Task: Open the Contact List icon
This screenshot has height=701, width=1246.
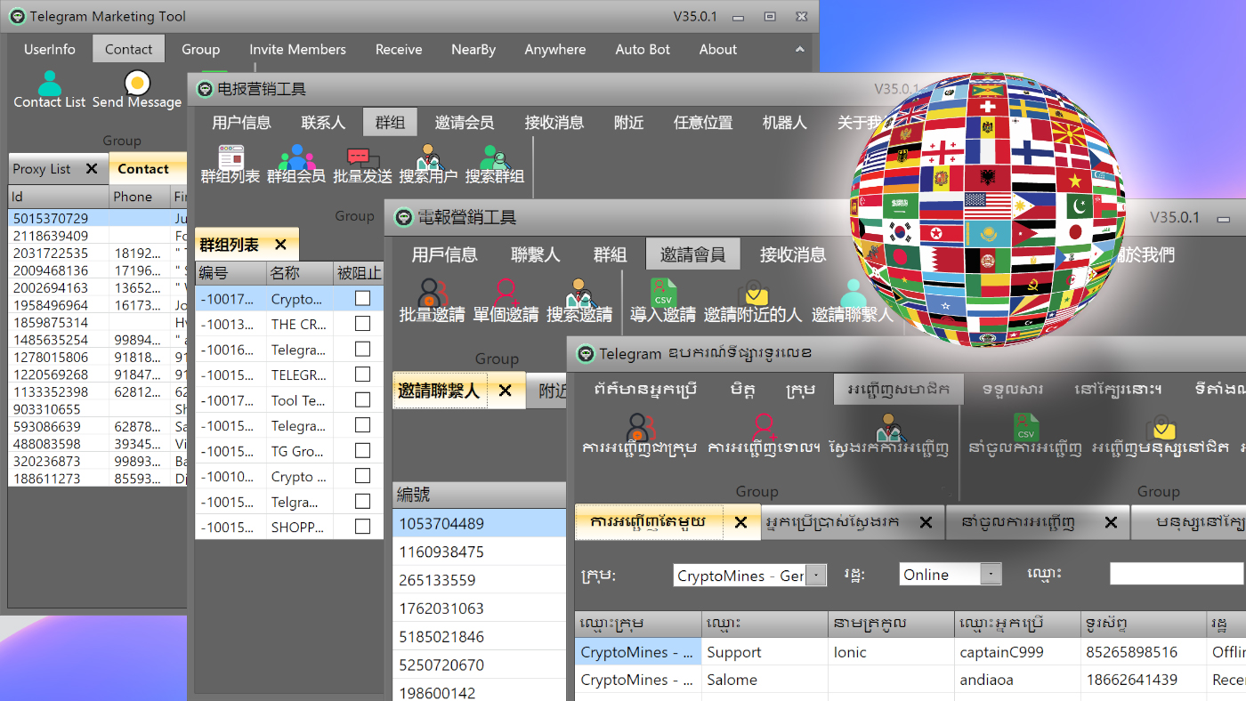Action: [x=49, y=86]
